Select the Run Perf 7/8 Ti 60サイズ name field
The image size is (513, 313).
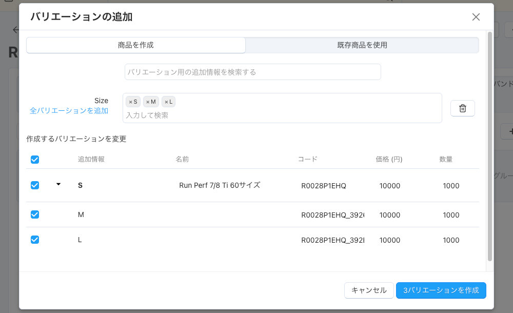[220, 185]
